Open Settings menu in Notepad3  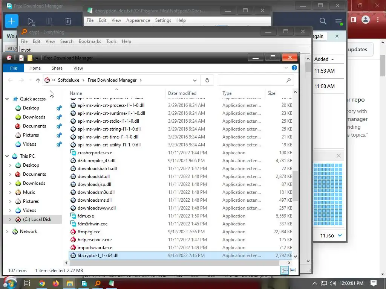point(163,20)
